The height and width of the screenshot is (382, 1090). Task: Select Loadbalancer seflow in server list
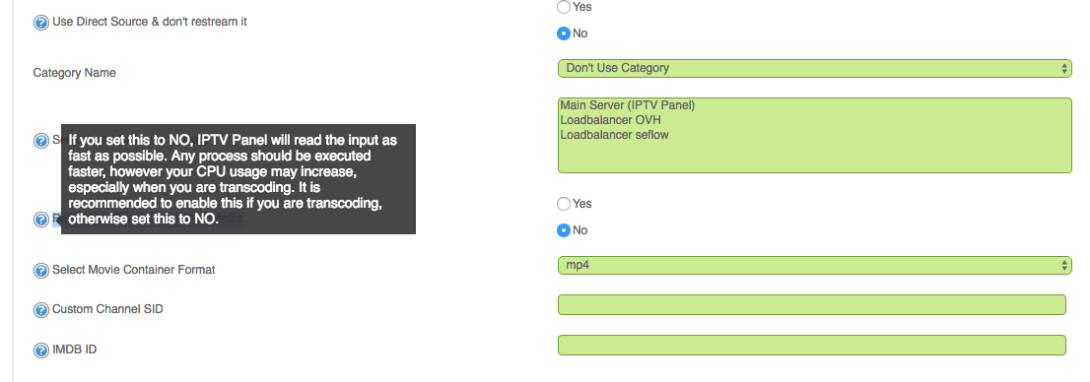pyautogui.click(x=605, y=135)
